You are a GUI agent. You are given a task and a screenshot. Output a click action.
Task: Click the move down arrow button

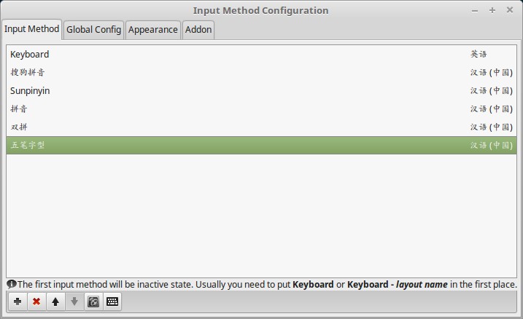click(74, 302)
